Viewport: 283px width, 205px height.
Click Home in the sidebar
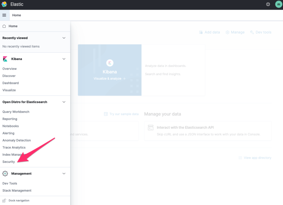click(x=13, y=26)
